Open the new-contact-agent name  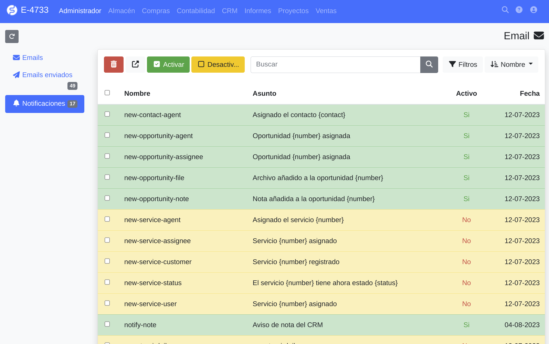click(152, 115)
